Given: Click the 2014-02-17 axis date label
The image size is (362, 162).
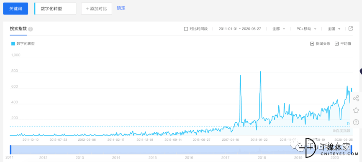Looking at the screenshot, I should (x=116, y=139).
